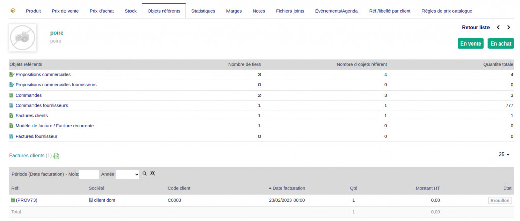Image resolution: width=520 pixels, height=221 pixels.
Task: Sort by the Société column header
Action: [x=96, y=188]
